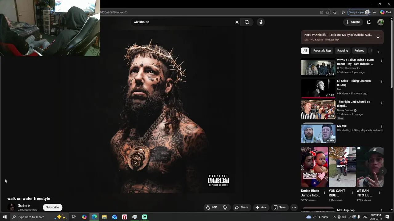Show hidden system tray icons
This screenshot has width=394, height=221.
[x=334, y=217]
